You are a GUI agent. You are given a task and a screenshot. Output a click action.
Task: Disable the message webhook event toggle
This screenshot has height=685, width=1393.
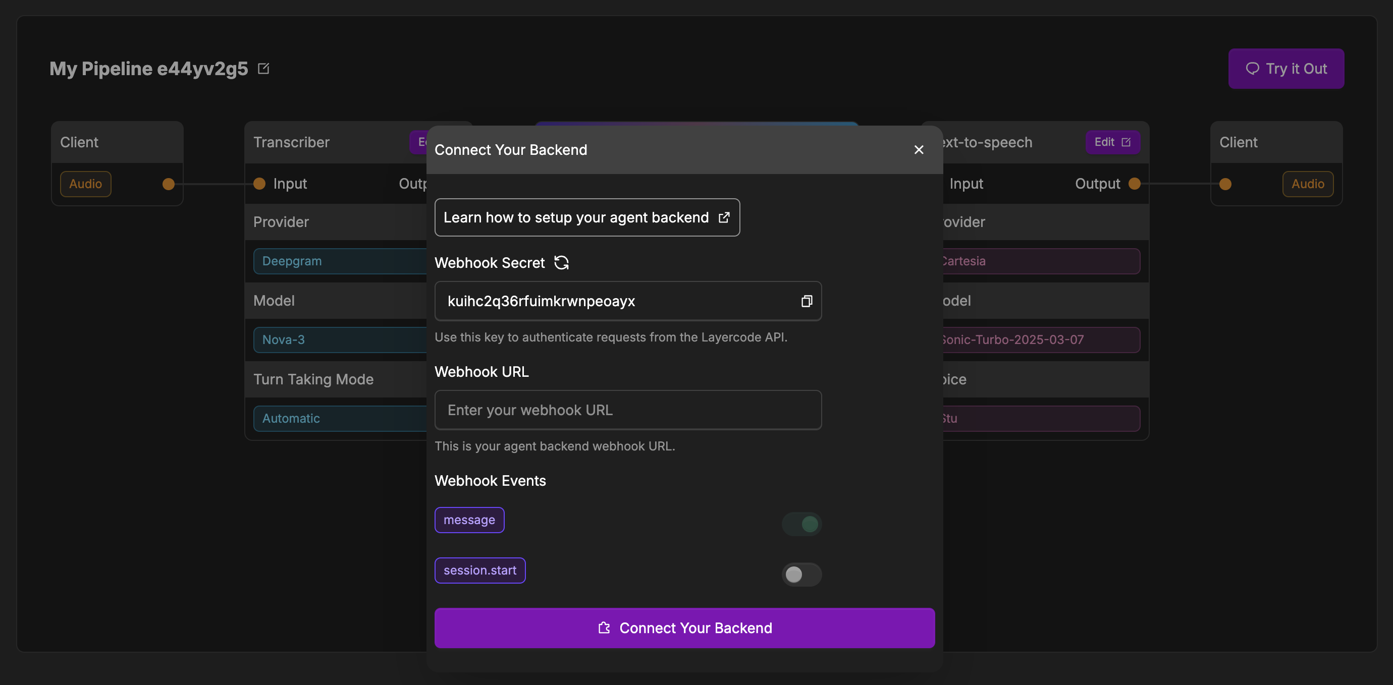(x=801, y=524)
